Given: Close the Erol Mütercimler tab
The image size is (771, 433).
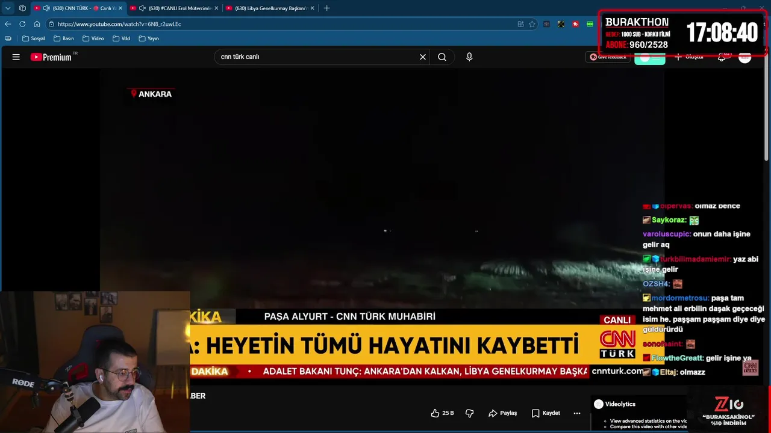Looking at the screenshot, I should click(216, 8).
